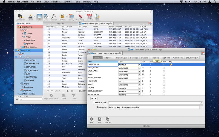
Task: Open the Connection toolbar icon
Action: [x=20, y=17]
